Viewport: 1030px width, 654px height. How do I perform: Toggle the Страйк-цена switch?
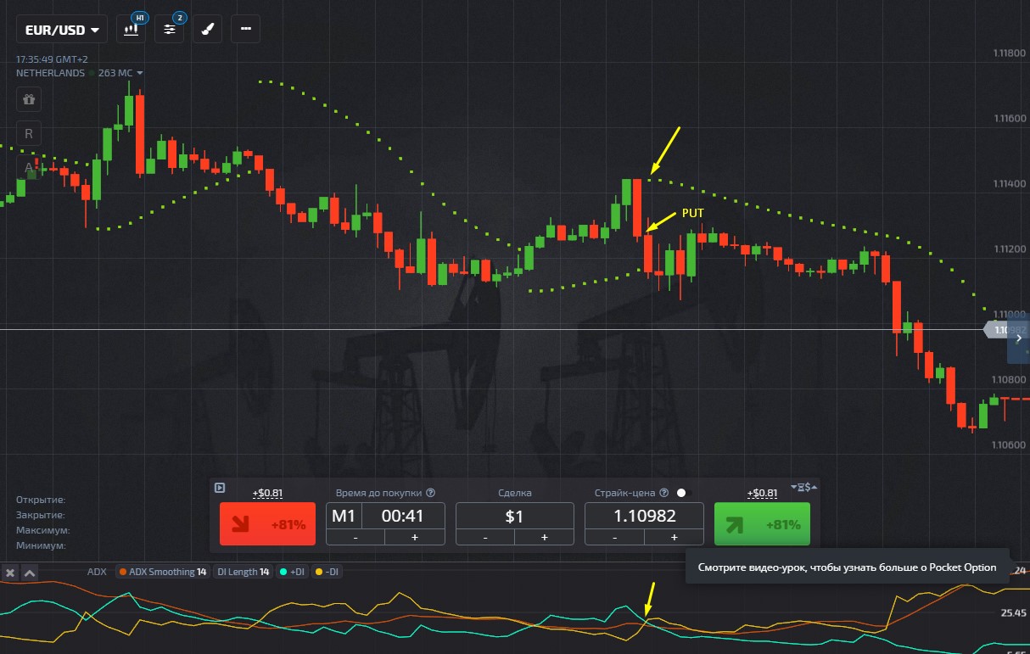pyautogui.click(x=685, y=492)
